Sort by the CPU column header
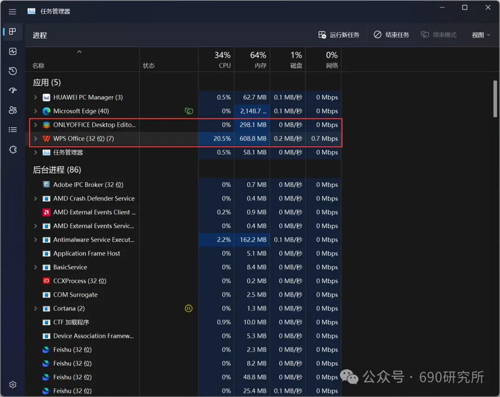 [217, 59]
